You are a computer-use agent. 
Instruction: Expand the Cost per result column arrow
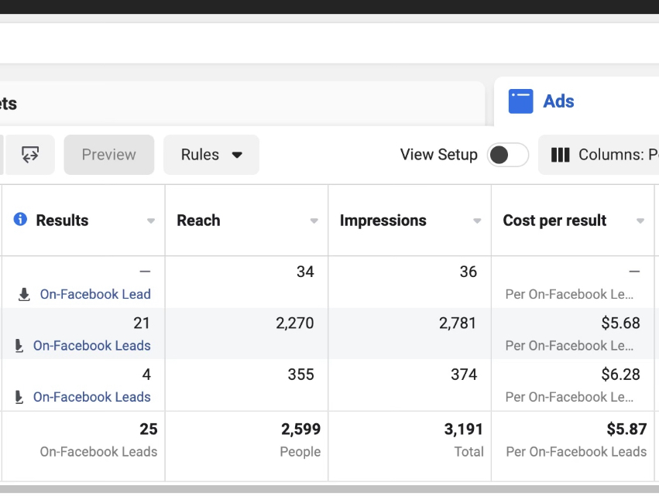tap(640, 221)
